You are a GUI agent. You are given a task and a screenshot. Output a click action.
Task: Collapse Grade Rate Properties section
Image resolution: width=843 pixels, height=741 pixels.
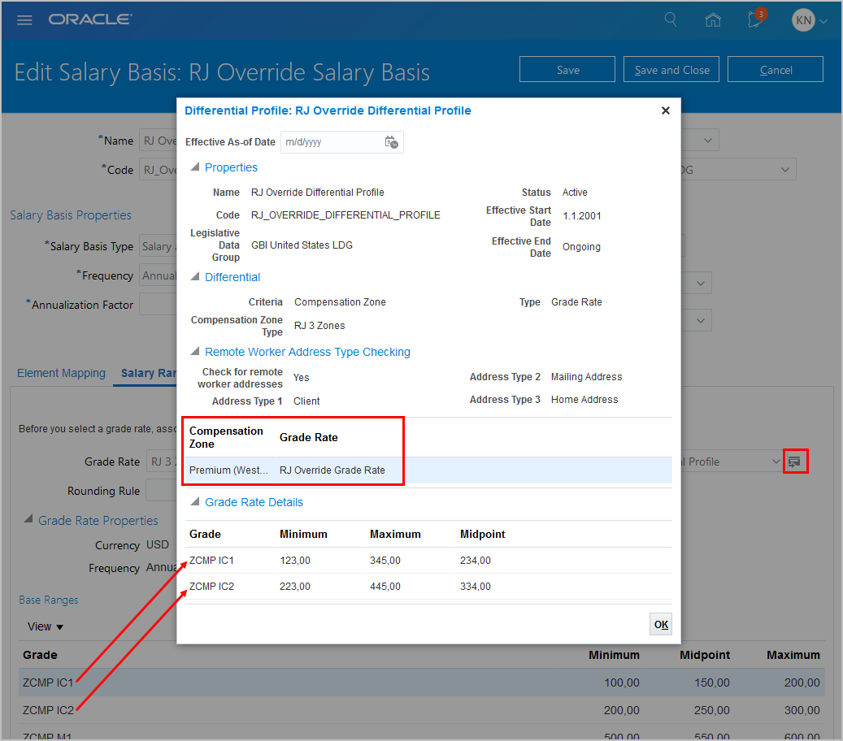click(28, 520)
